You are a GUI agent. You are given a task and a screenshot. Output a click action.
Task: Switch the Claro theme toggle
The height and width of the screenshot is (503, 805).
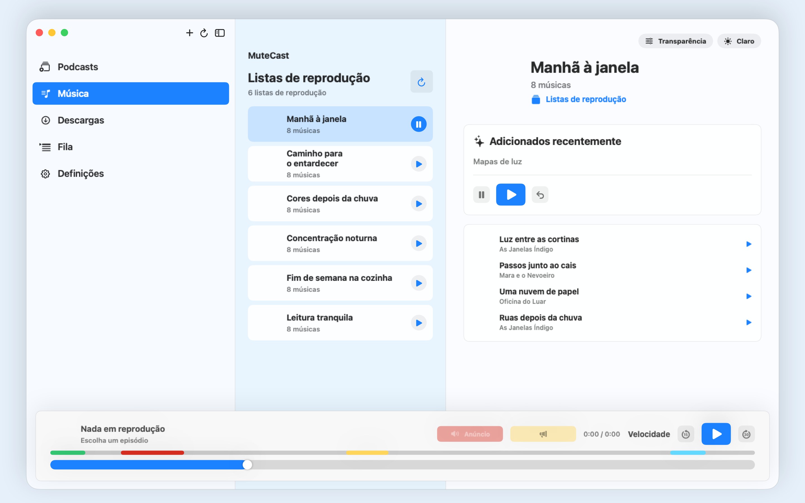pyautogui.click(x=739, y=41)
